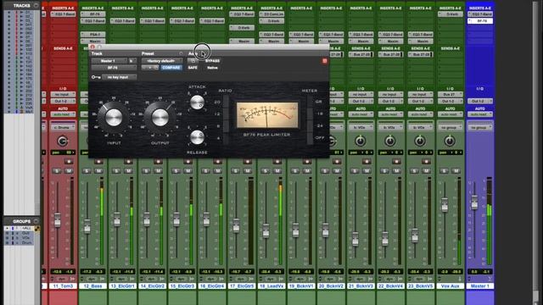Open the TRACKS list menu icon
The width and height of the screenshot is (543, 305).
[x=36, y=5]
